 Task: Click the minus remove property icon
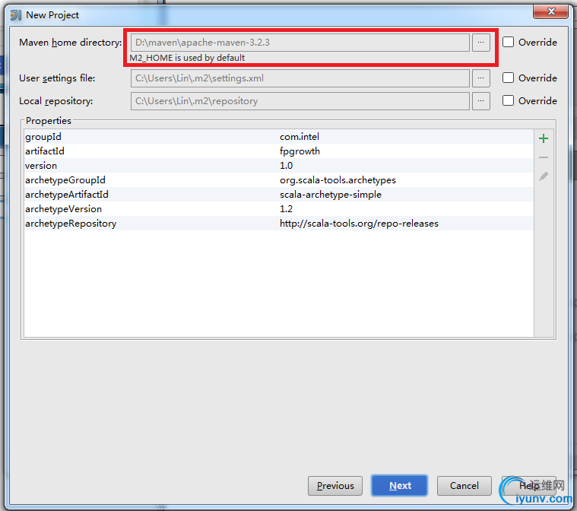[543, 157]
